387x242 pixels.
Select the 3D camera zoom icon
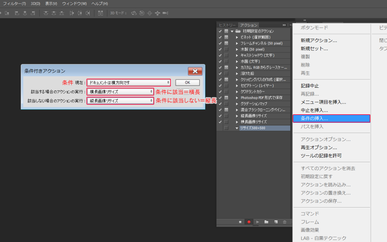[166, 13]
